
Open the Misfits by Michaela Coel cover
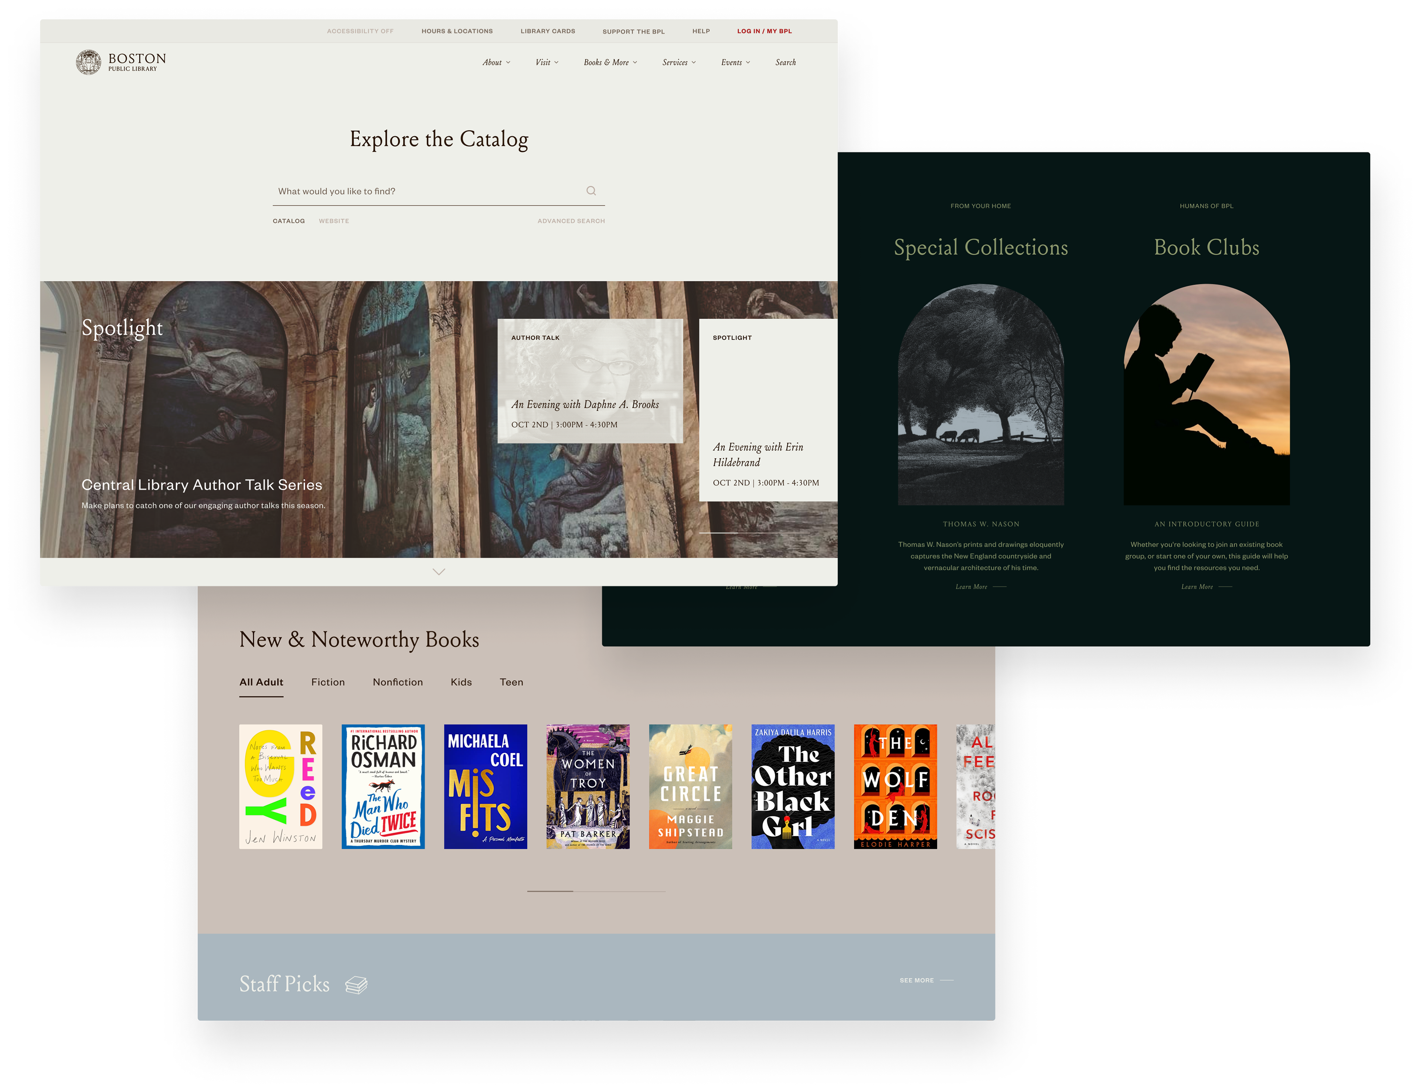pyautogui.click(x=486, y=786)
